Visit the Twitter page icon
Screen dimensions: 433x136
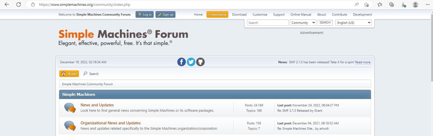pyautogui.click(x=191, y=62)
